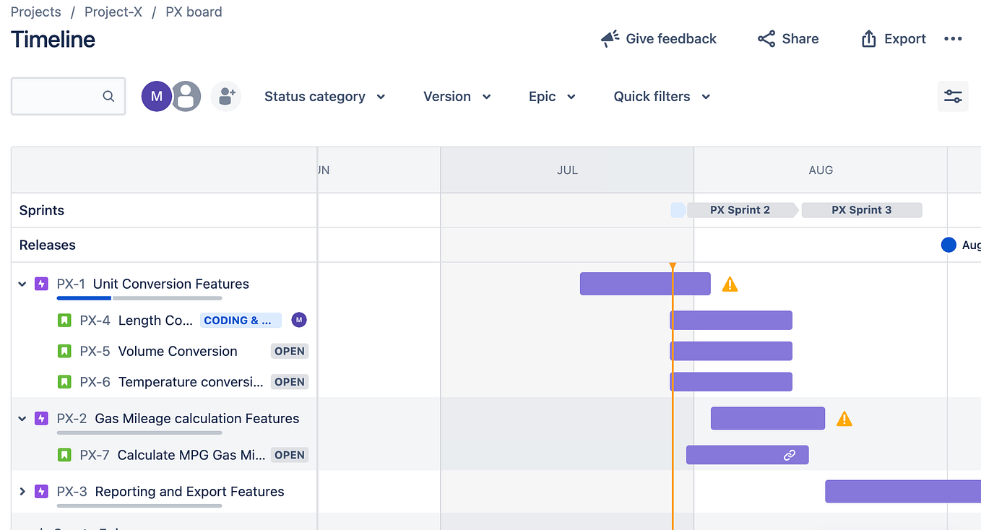The width and height of the screenshot is (981, 530).
Task: Click the add people icon
Action: [226, 96]
